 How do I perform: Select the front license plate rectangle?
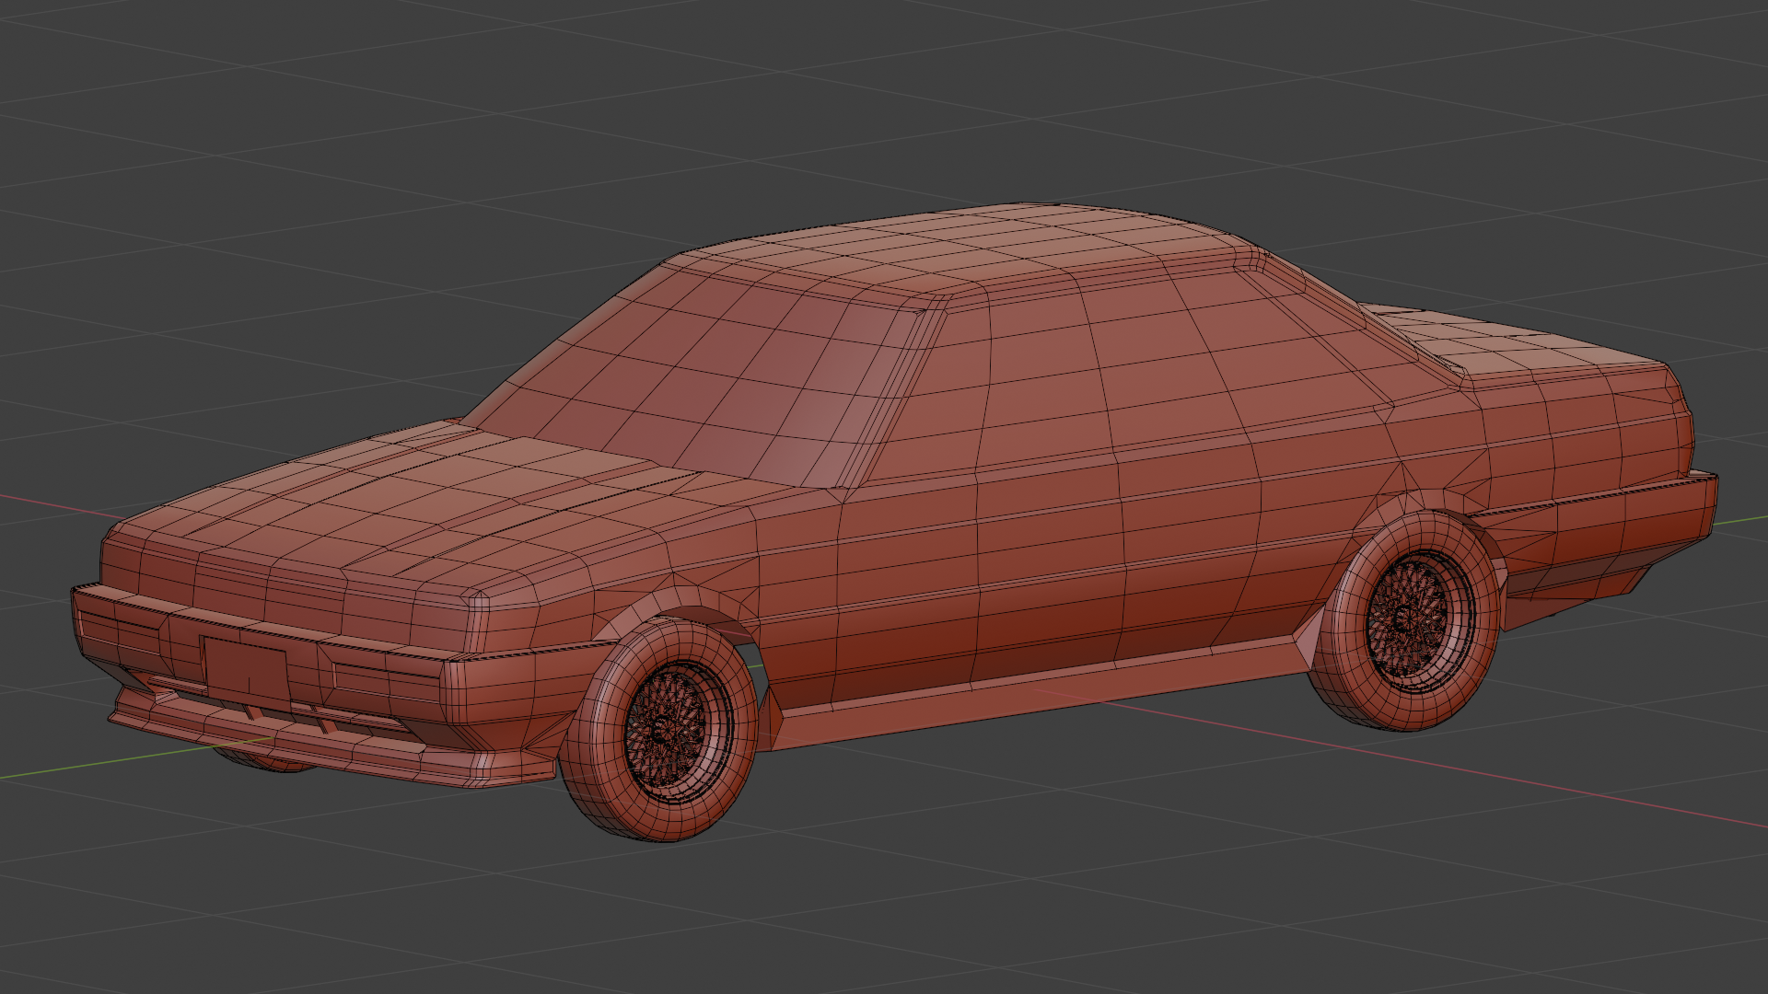246,669
